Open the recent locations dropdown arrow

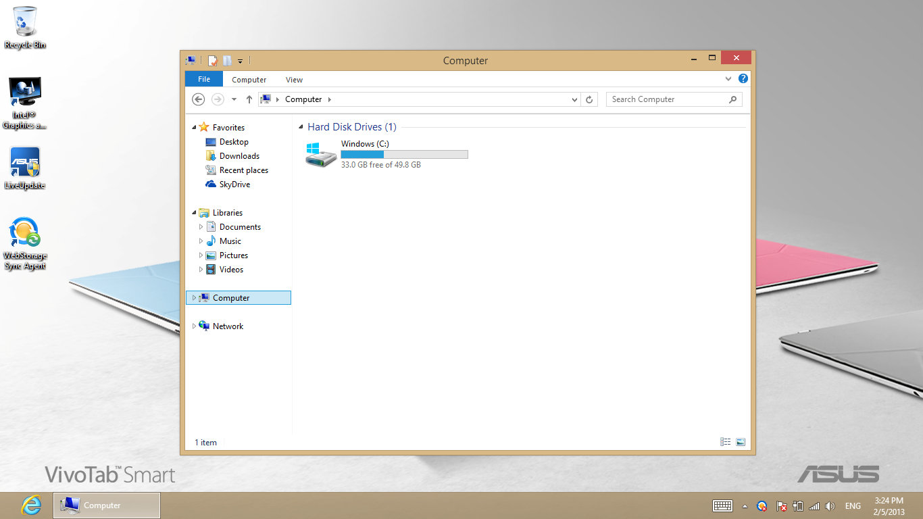point(234,99)
